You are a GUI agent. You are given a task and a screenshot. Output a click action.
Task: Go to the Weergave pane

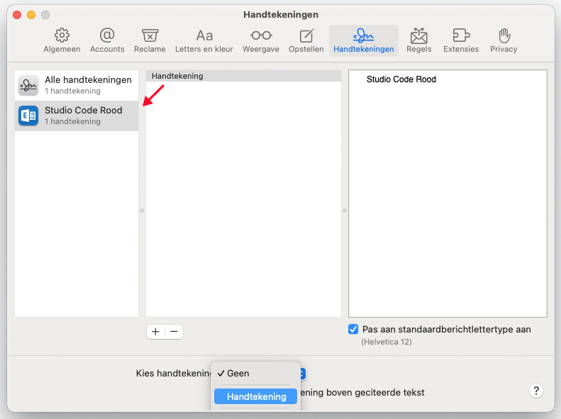[260, 41]
